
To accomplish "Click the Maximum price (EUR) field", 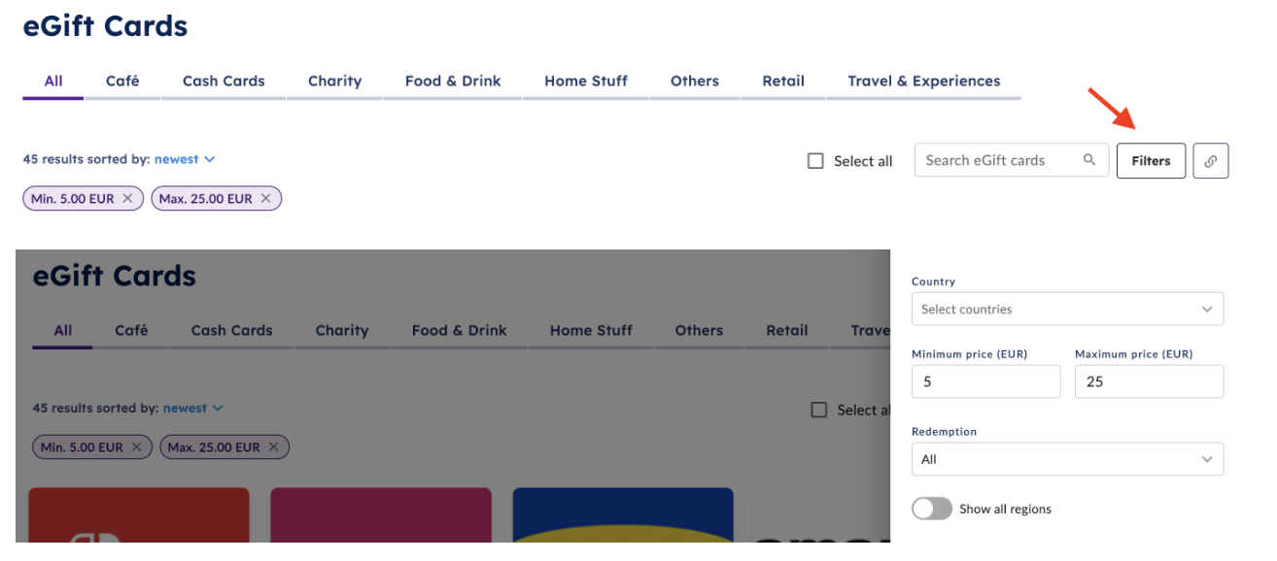I will click(x=1149, y=381).
